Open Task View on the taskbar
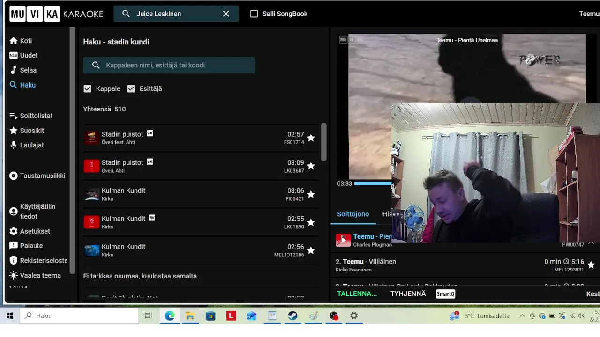600x337 pixels. tap(149, 316)
